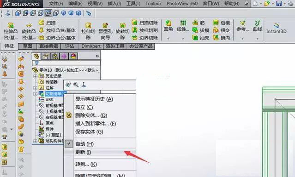Select the Draft (拔模) tool
Viewport: 295px width, 177px height.
coord(200,30)
